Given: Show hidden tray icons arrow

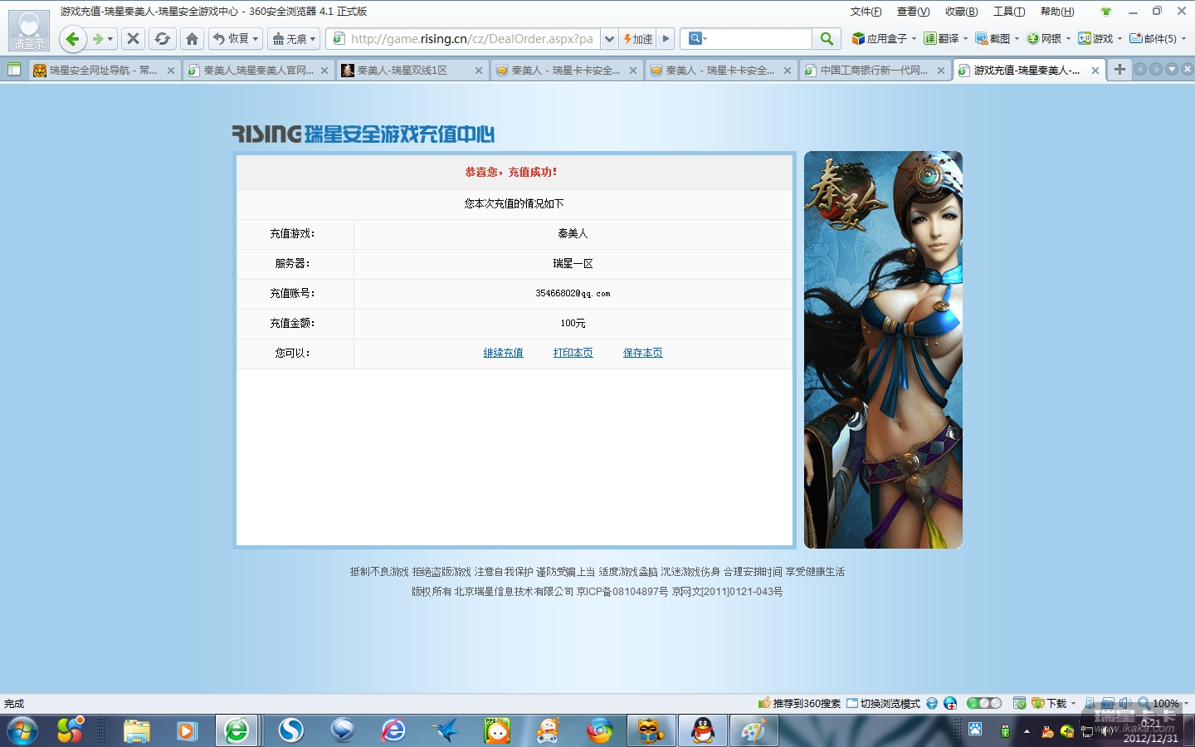Looking at the screenshot, I should [x=1027, y=731].
